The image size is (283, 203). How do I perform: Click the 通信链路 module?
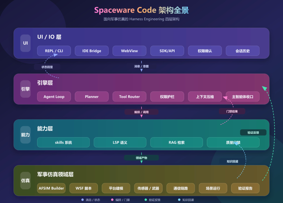181,188
